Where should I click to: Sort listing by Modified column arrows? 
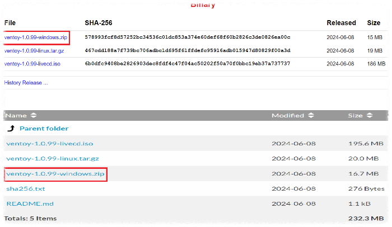pos(311,115)
